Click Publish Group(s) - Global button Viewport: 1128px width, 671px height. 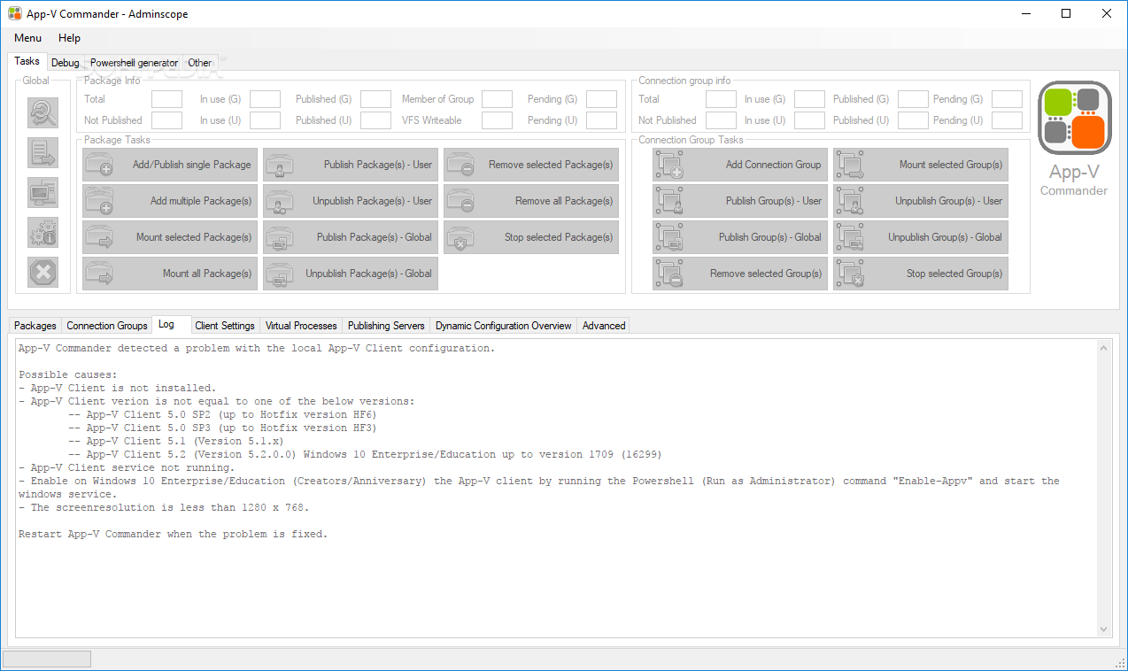click(x=740, y=237)
